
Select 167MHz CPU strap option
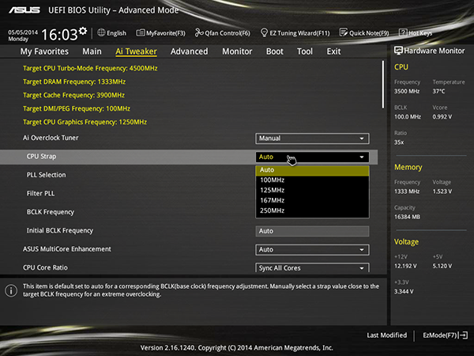tap(312, 200)
